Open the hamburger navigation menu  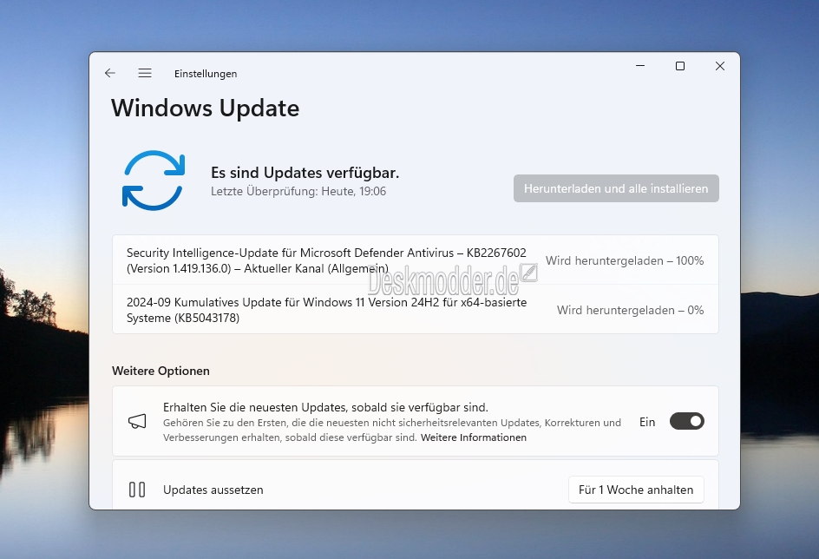coord(145,73)
